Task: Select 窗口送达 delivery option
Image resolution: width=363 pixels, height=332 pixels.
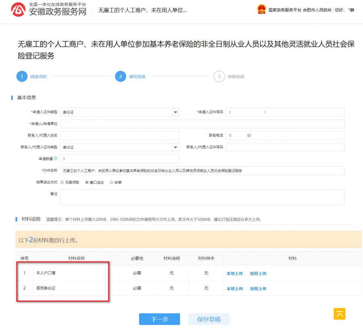Action: click(87, 182)
